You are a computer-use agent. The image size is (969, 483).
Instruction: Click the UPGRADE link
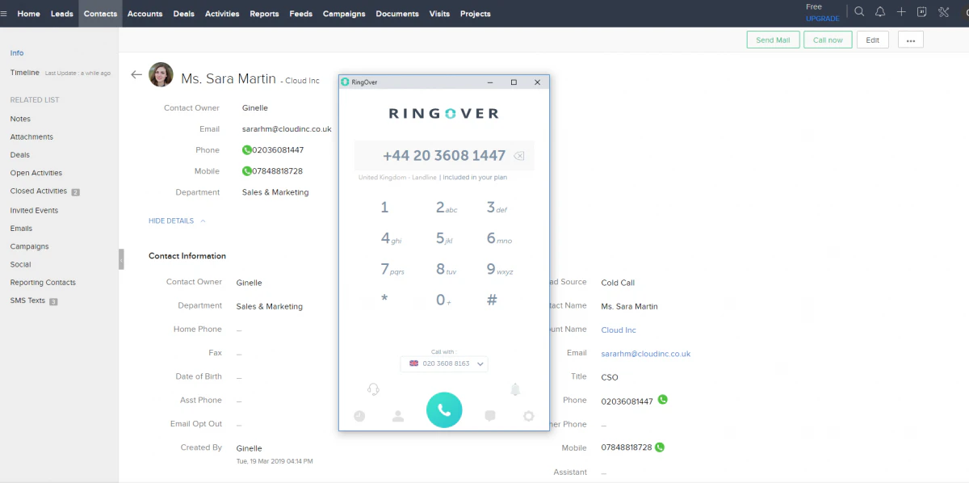(x=823, y=19)
